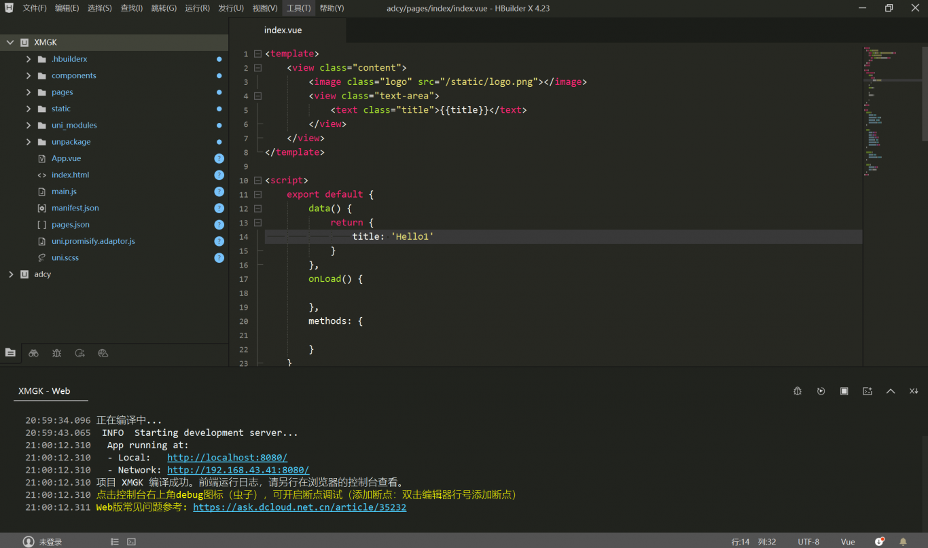Click the status marker beside manifest.json
This screenshot has width=928, height=548.
tap(219, 208)
